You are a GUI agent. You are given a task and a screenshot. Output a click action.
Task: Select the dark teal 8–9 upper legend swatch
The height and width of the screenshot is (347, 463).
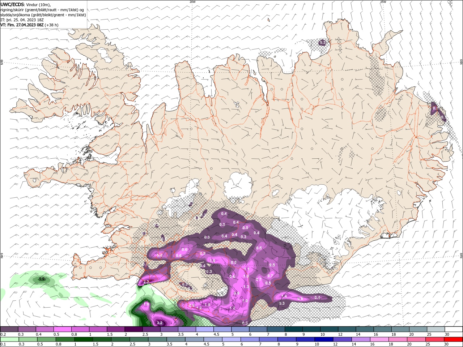[293, 329]
